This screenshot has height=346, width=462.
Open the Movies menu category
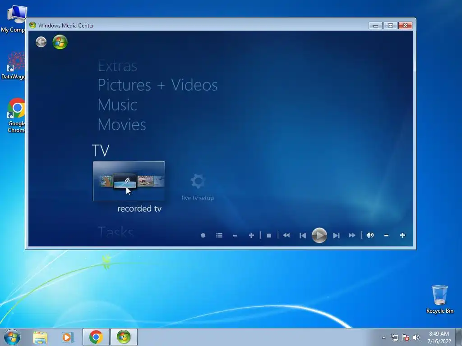tap(122, 124)
